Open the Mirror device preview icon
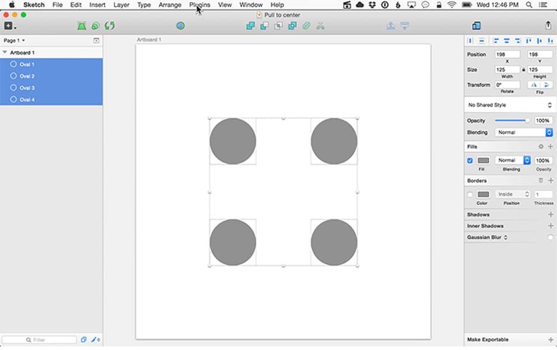 coord(476,26)
